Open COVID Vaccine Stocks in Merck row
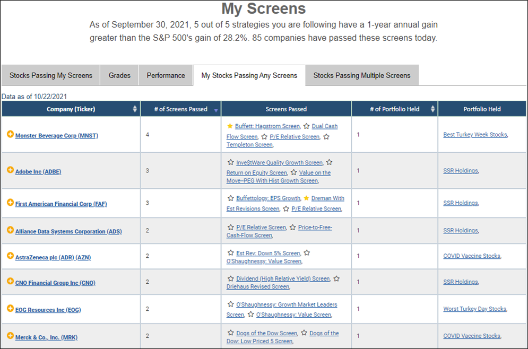Screen dimensions: 528x349 click(472, 336)
